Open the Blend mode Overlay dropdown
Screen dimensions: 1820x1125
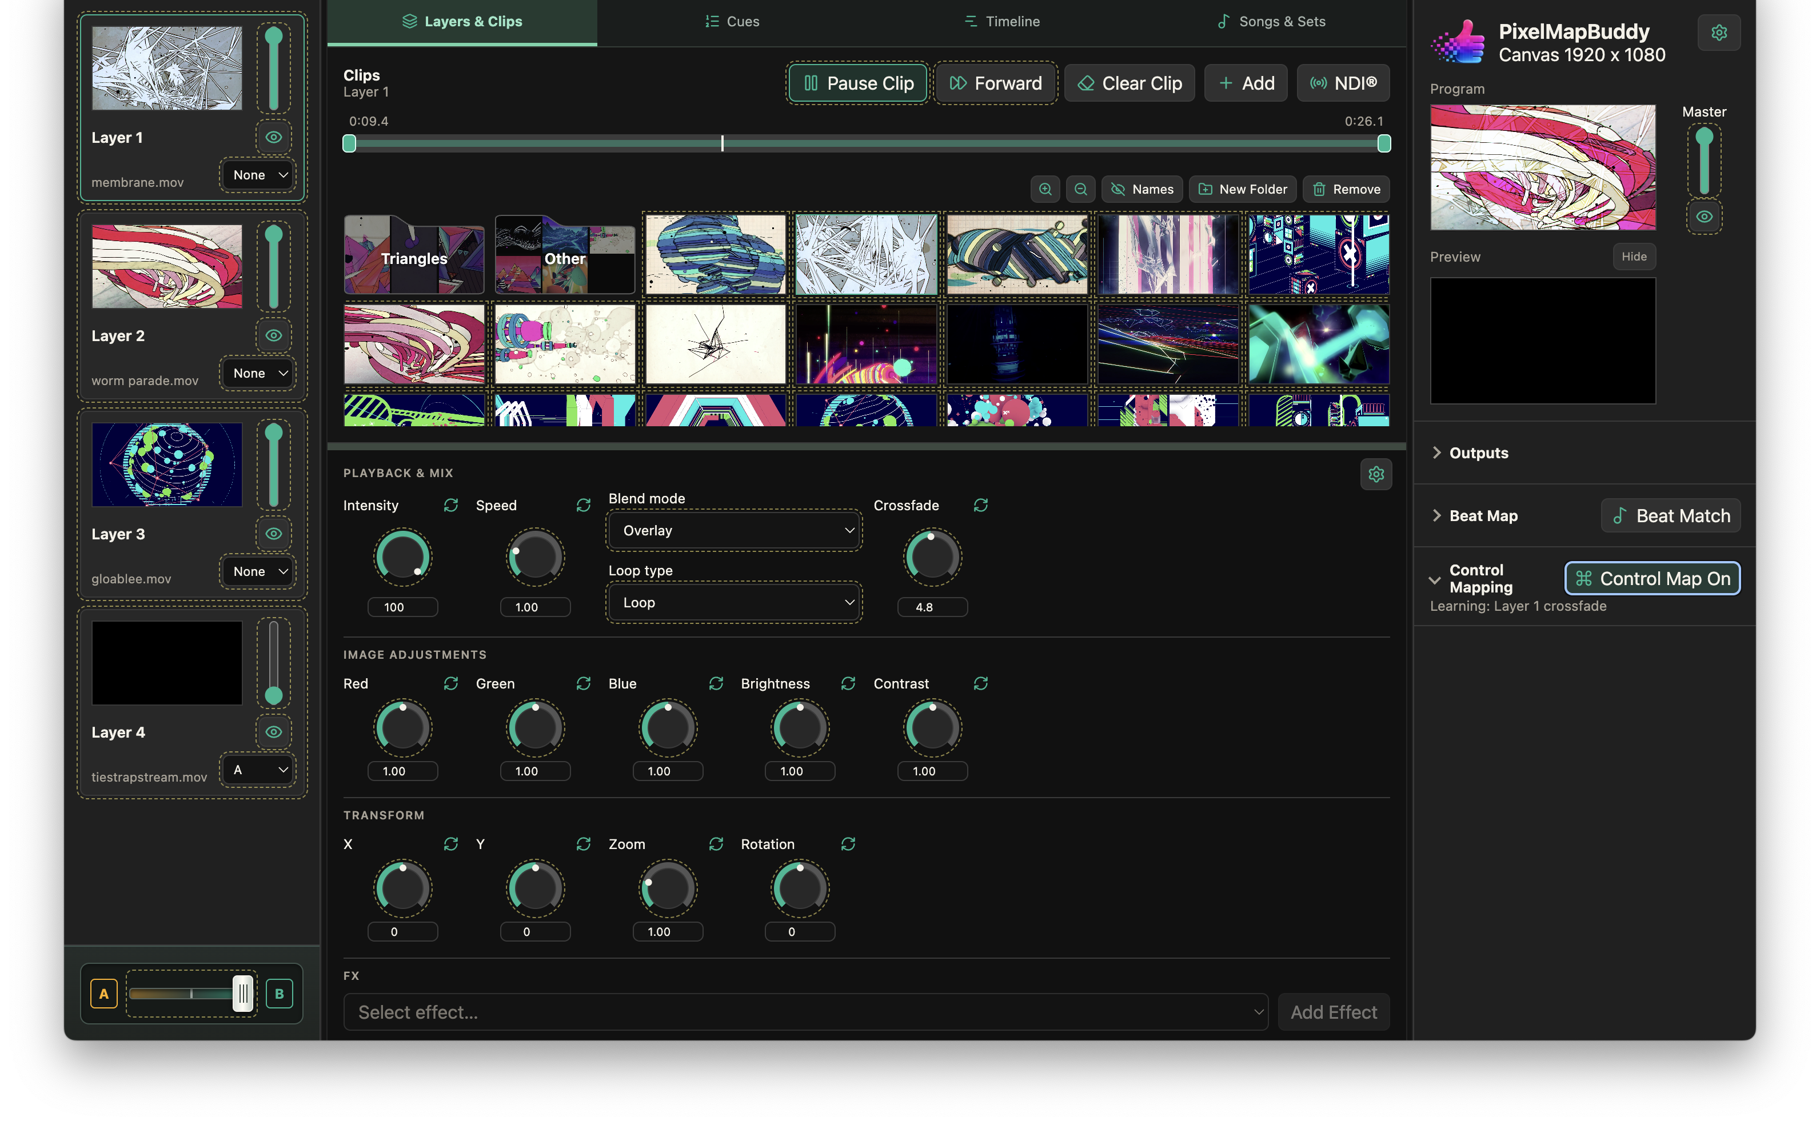734,531
